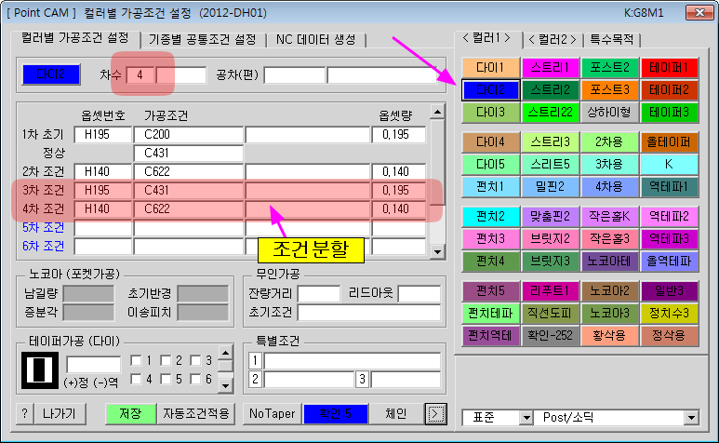
Task: Select the 다이1 color swatch
Action: pyautogui.click(x=490, y=68)
